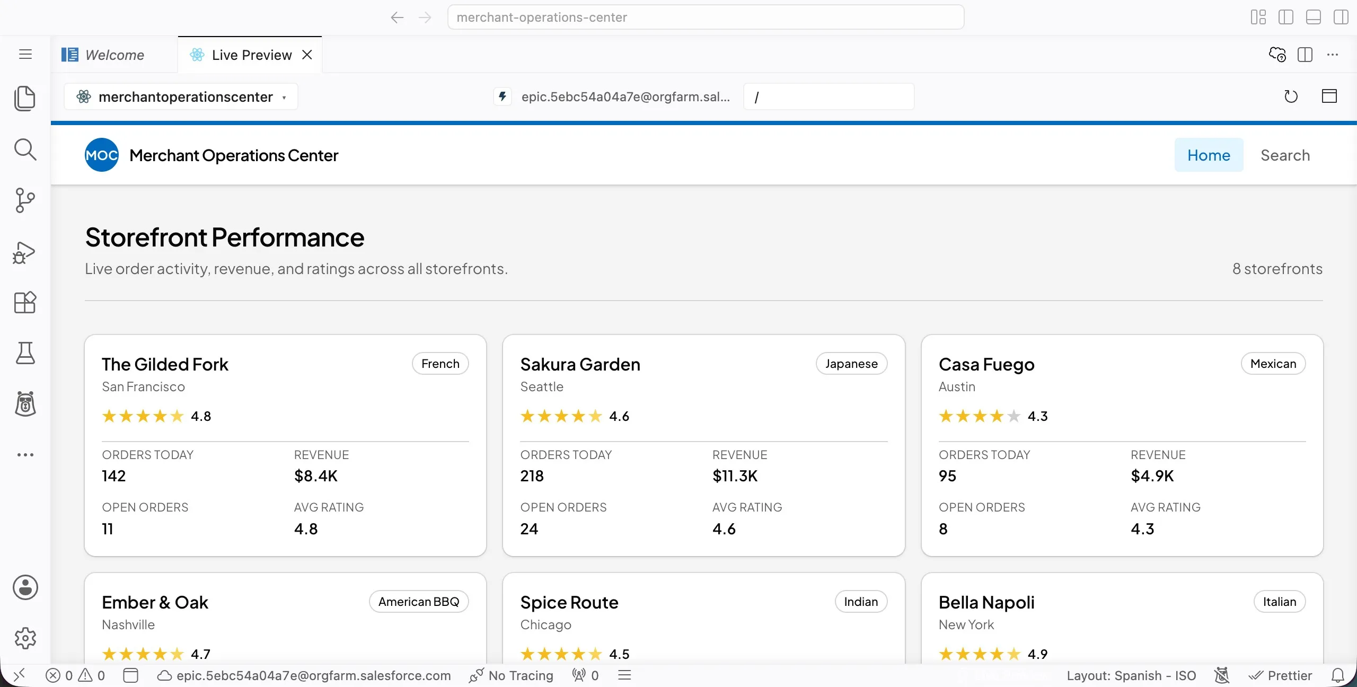Open the Accounts profile icon
Screen dimensions: 1357x687
(25, 587)
